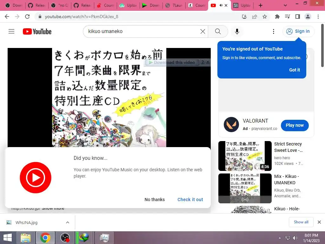
Task: Click the YouTube Music logo
Action: pos(36,178)
